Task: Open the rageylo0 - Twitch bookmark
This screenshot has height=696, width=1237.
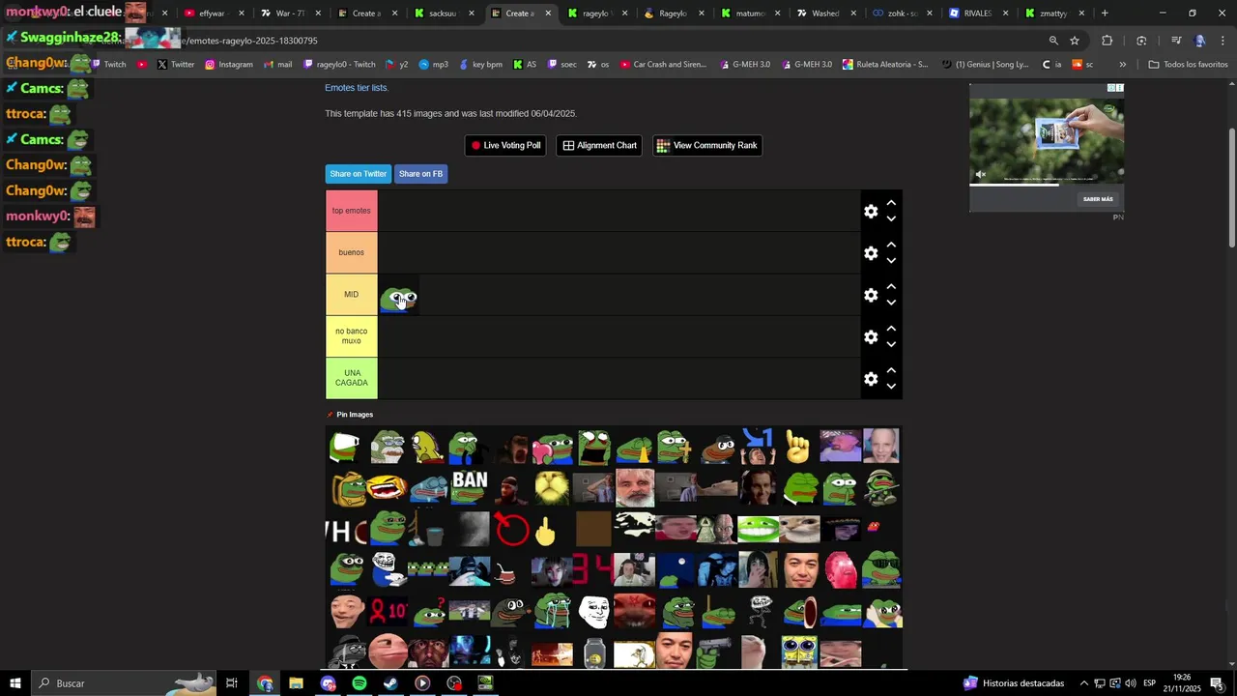Action: pyautogui.click(x=339, y=65)
